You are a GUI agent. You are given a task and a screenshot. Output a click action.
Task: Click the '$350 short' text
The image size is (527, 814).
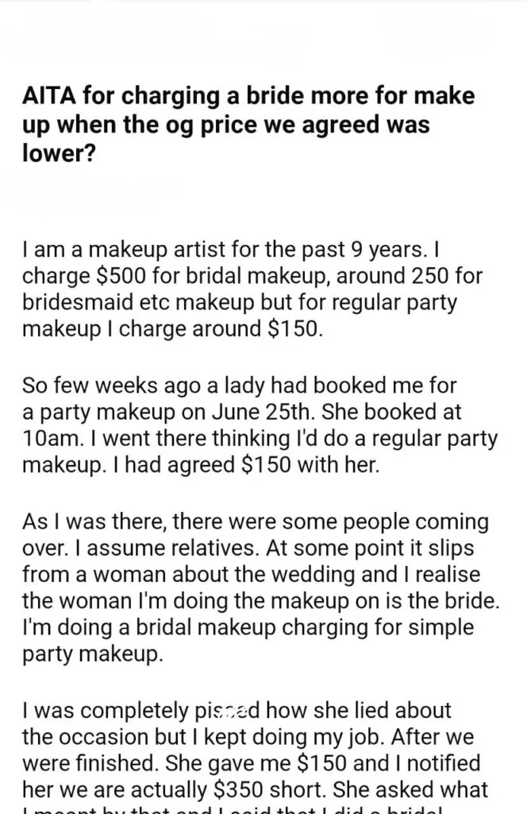(270, 789)
